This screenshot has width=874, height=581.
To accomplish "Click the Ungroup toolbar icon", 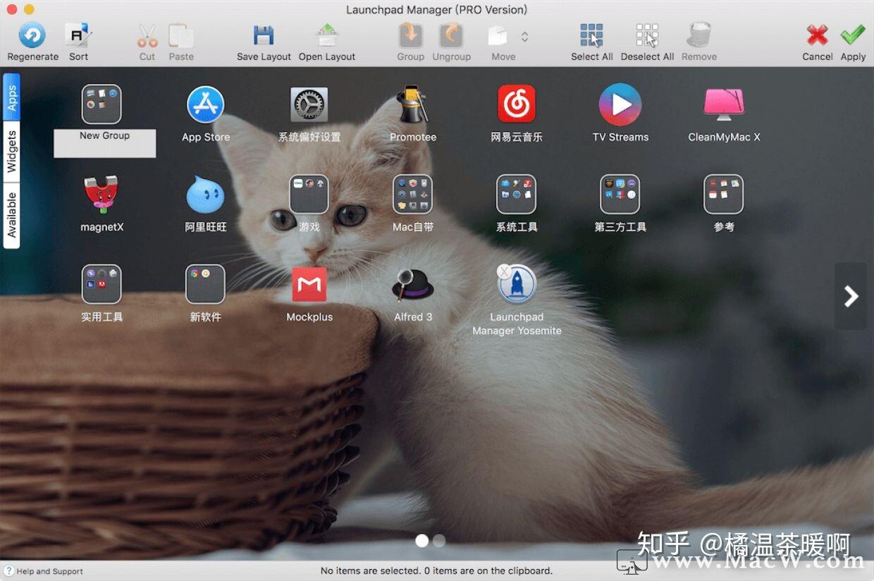I will [451, 34].
